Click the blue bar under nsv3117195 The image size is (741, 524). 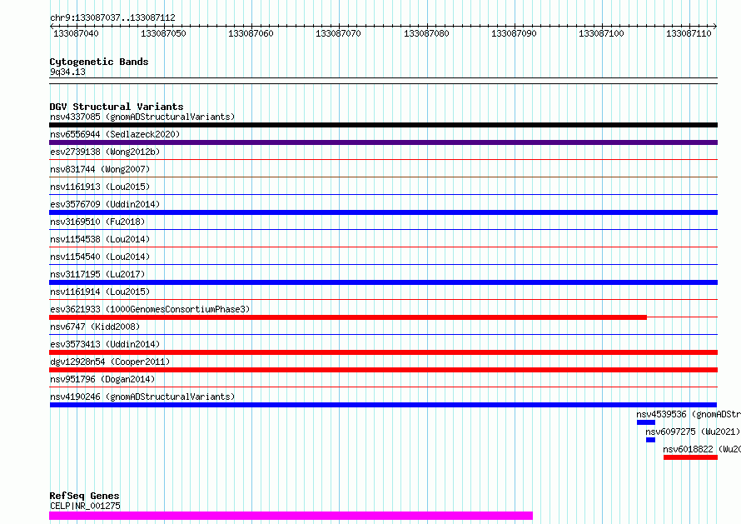click(383, 282)
